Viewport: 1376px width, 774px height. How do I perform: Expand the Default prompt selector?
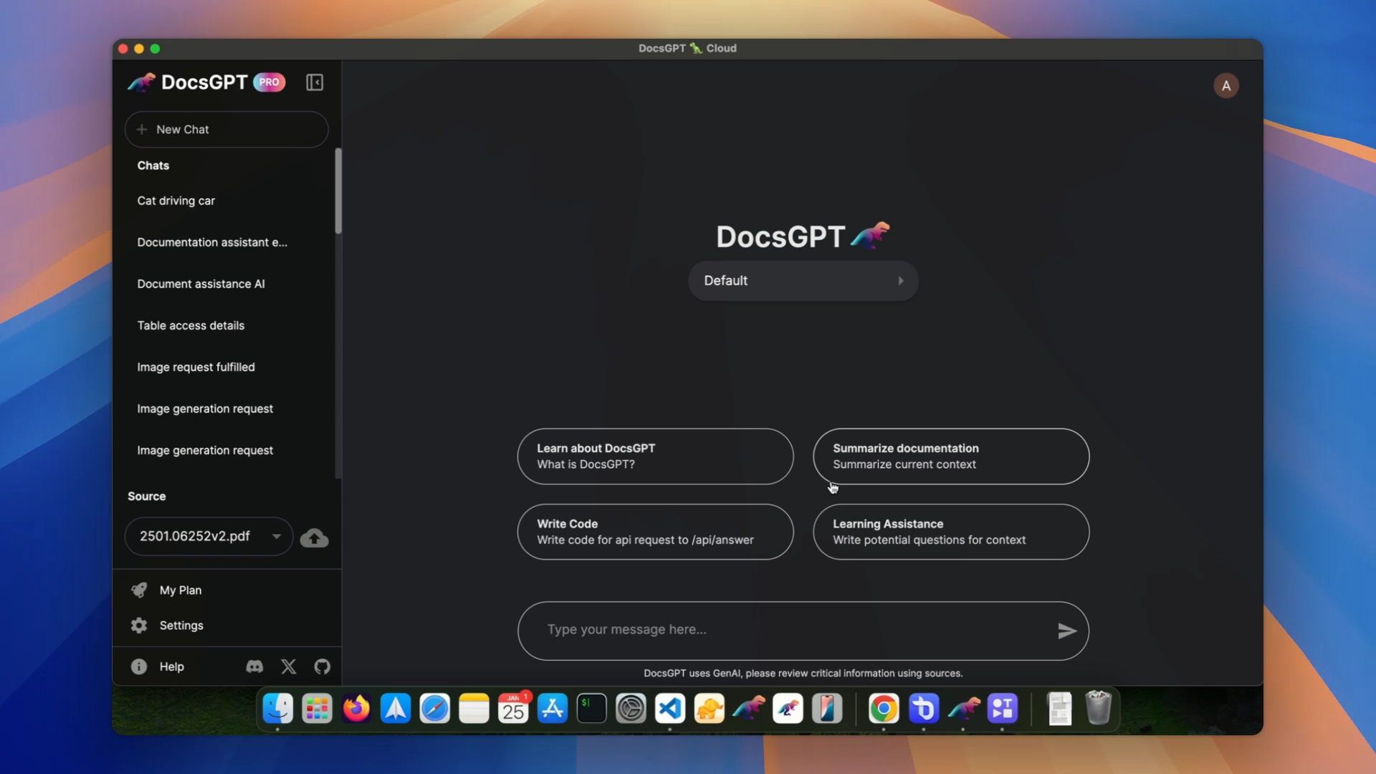tap(803, 281)
